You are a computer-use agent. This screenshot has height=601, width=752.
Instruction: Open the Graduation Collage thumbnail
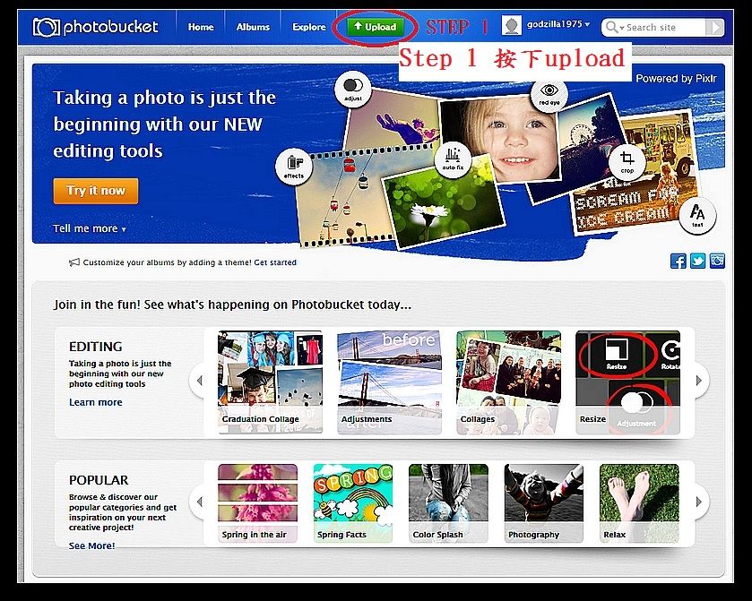point(271,382)
